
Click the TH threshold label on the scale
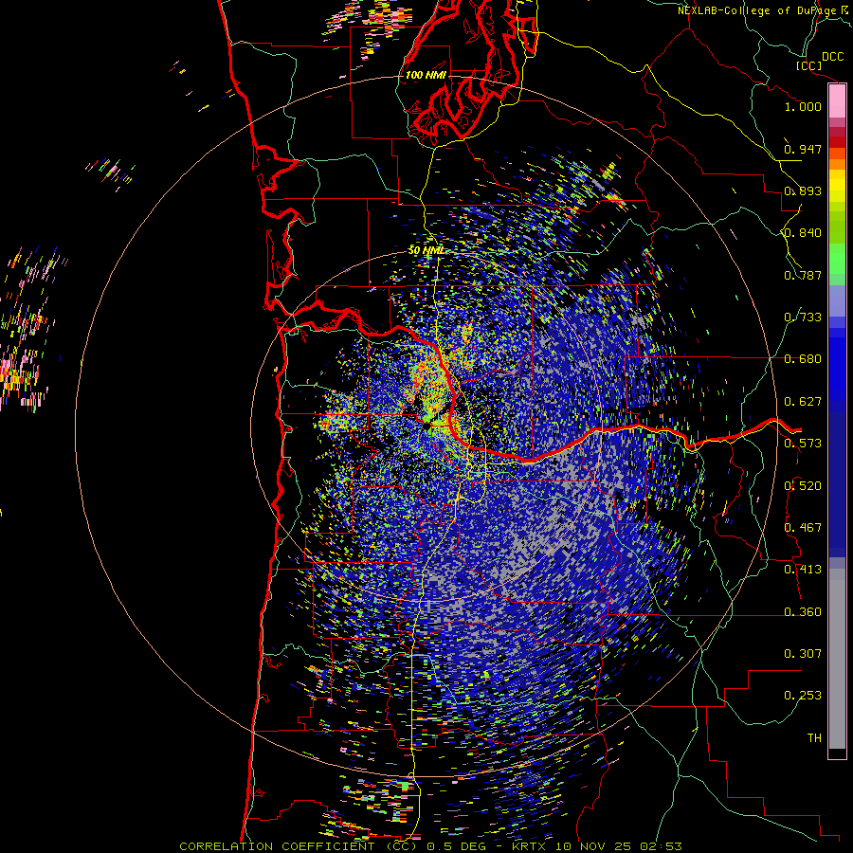(x=814, y=738)
